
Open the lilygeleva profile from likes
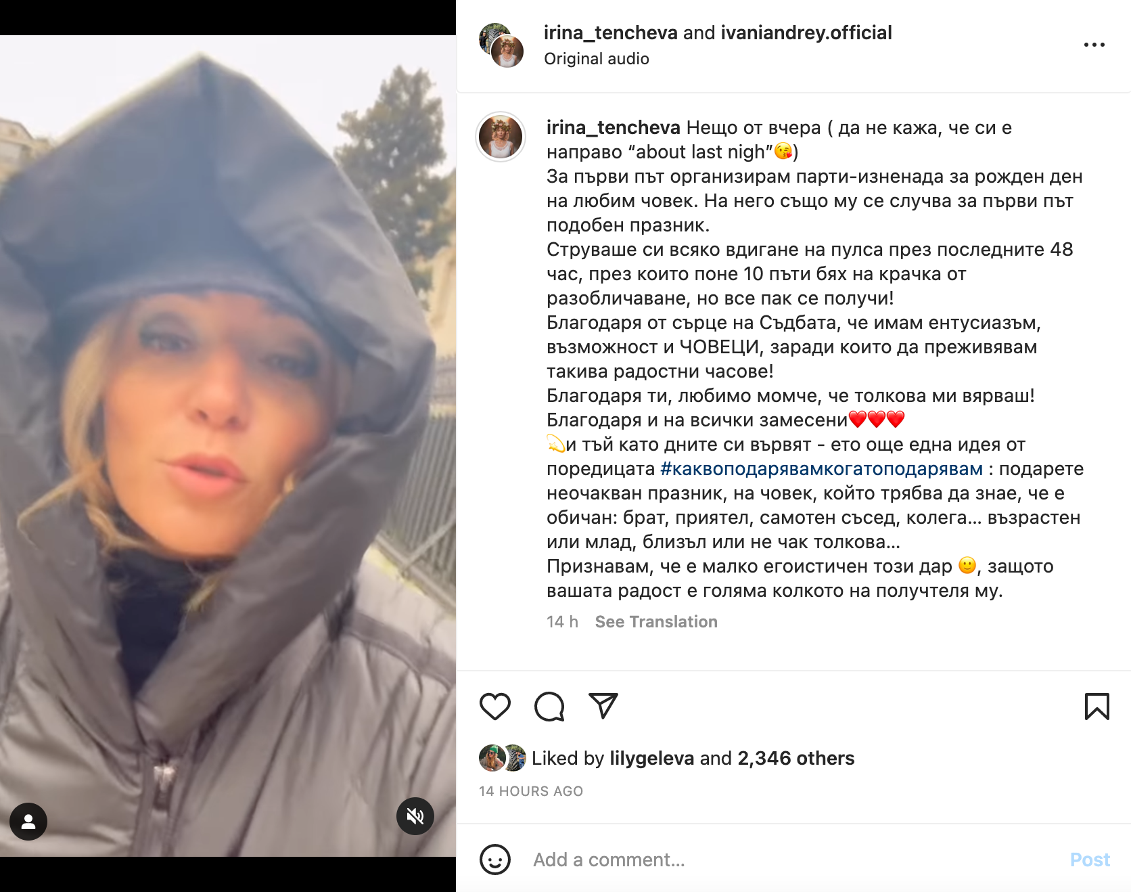click(651, 758)
